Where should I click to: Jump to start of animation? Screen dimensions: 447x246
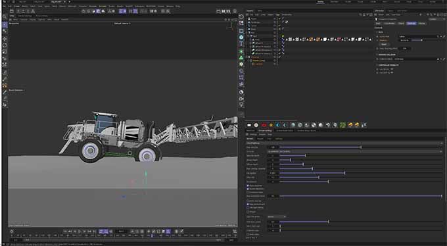pos(65,232)
